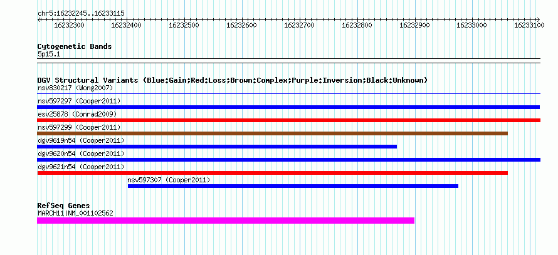Open nsv830217 (Wong2007) variant label
Screen dimensions: 558x255
point(75,88)
